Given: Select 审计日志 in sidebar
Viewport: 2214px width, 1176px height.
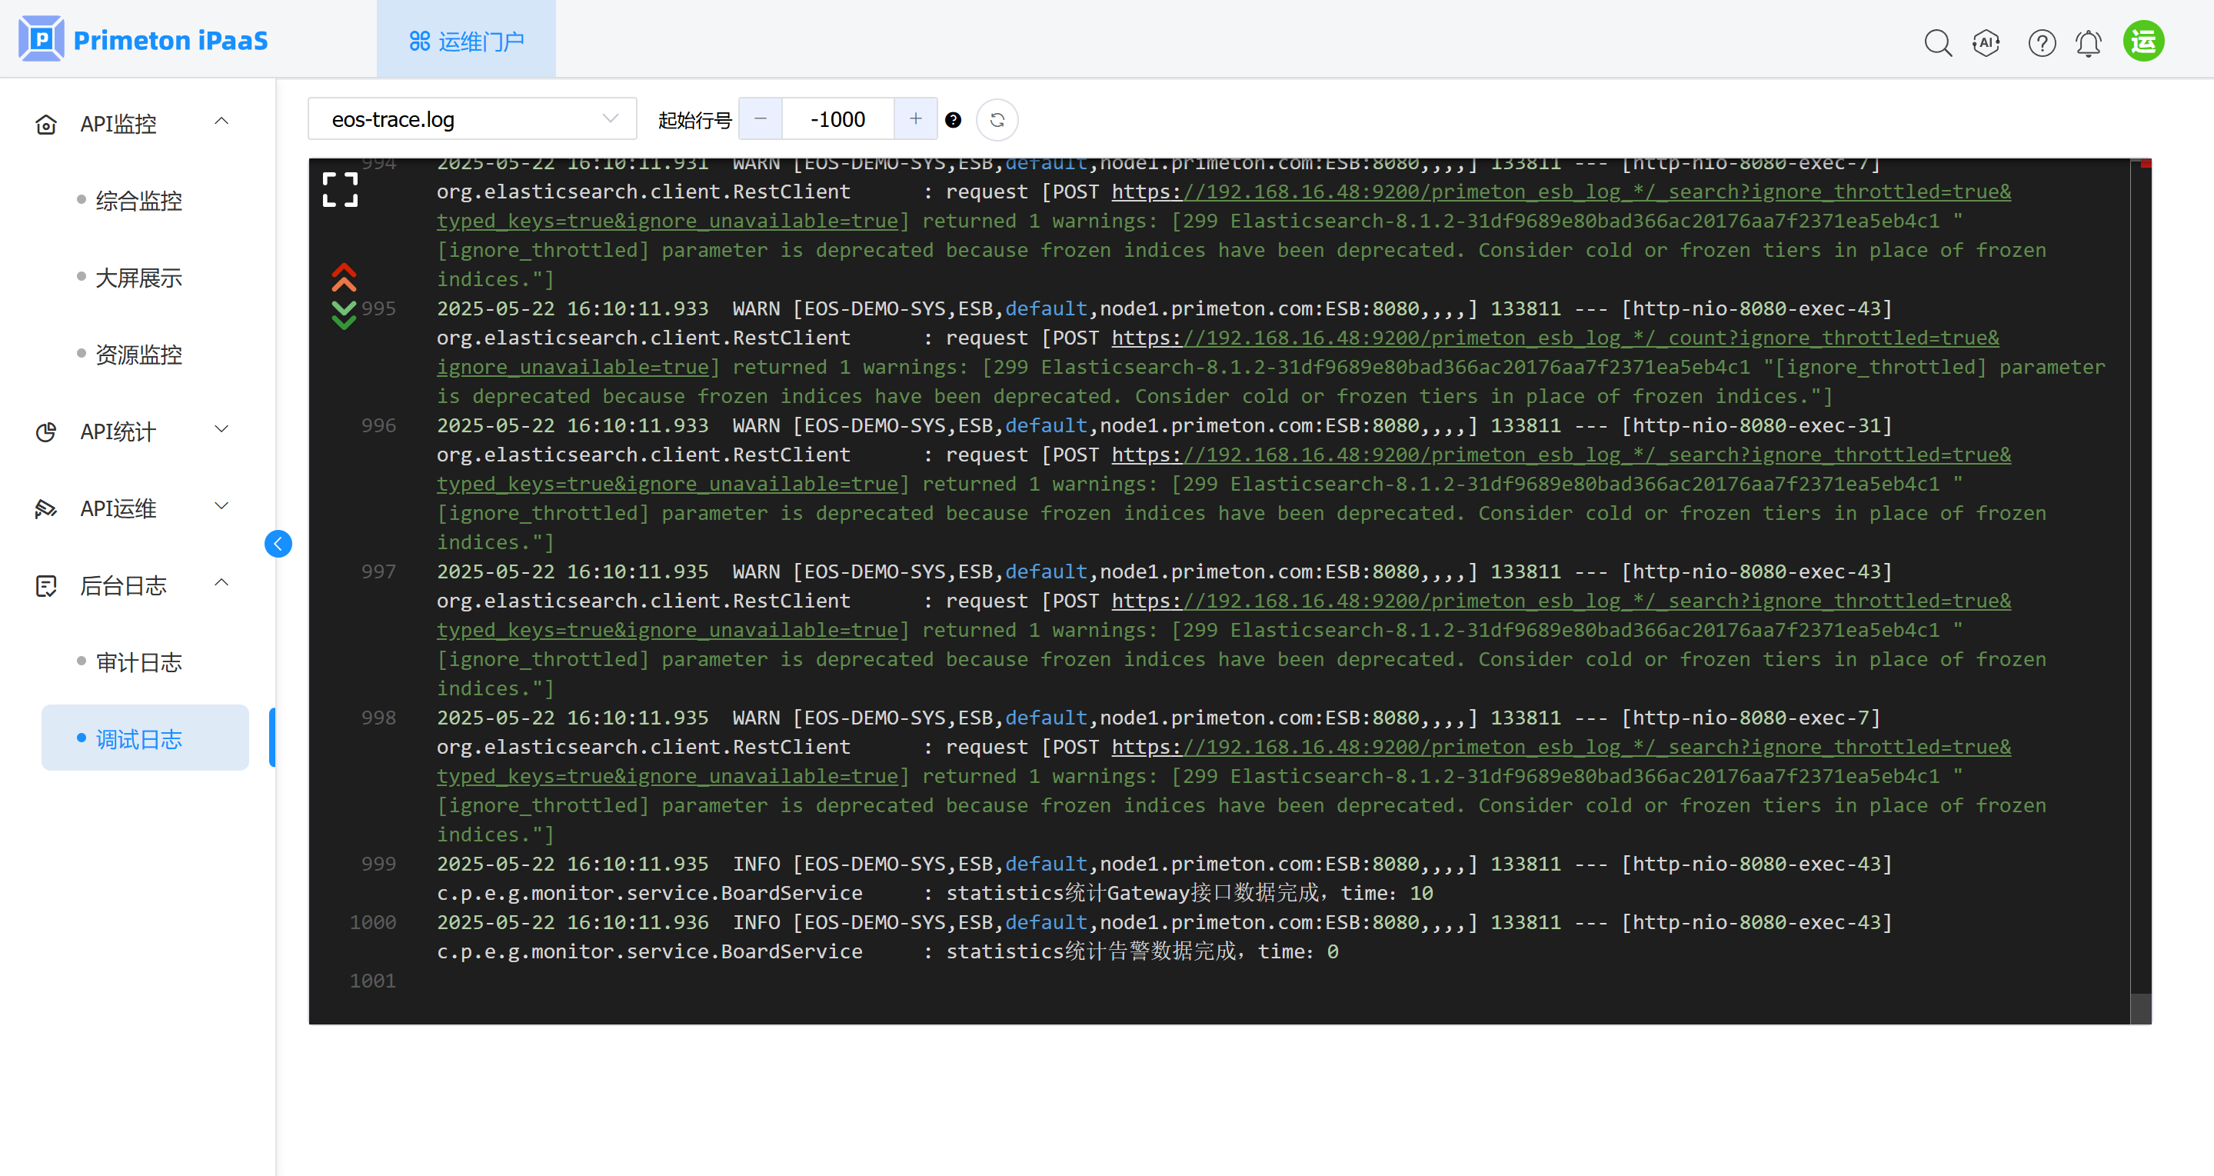Looking at the screenshot, I should (x=139, y=662).
